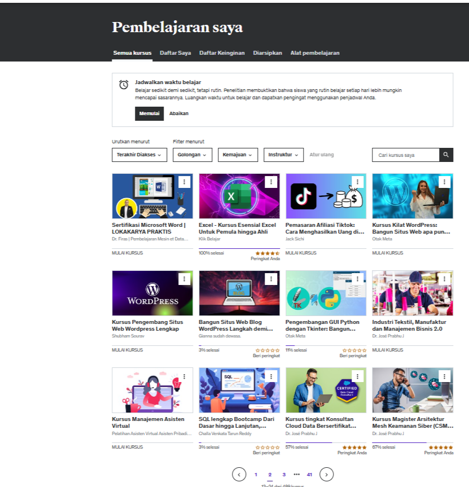Viewport: 469px width, 487px height.
Task: Open options menu on Kursus Kilat WordPress card
Action: tap(444, 182)
